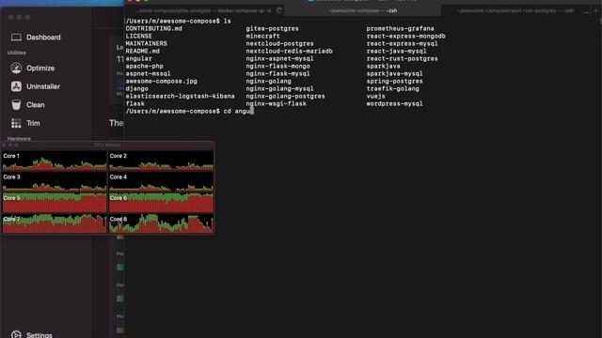Click the Uninstaller app icon

coord(16,86)
